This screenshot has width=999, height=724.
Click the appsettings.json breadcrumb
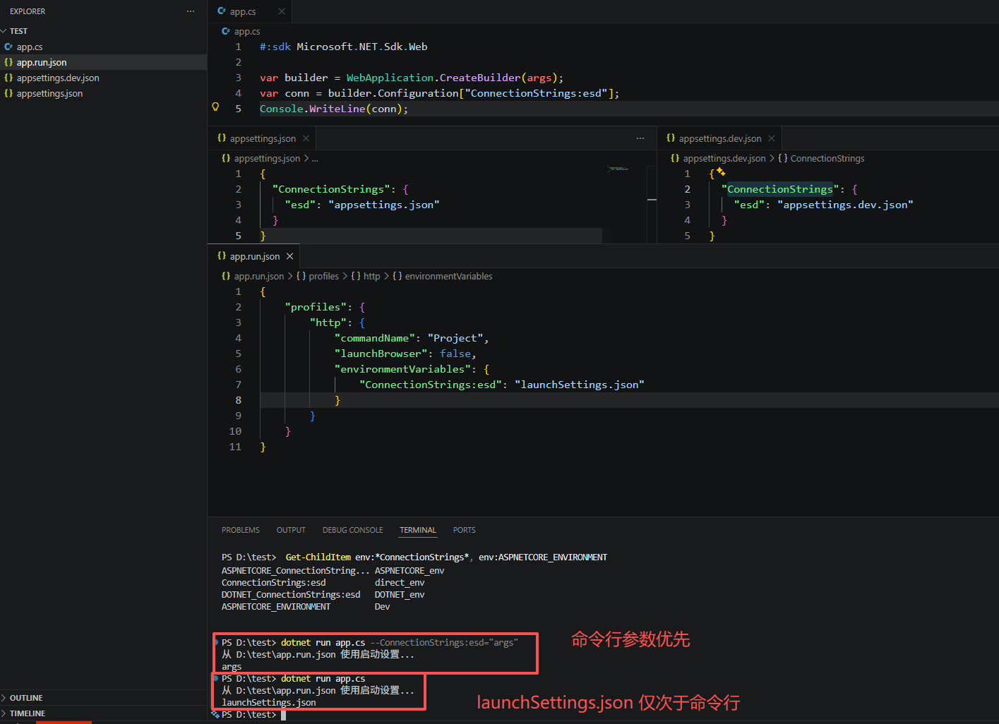coord(267,158)
